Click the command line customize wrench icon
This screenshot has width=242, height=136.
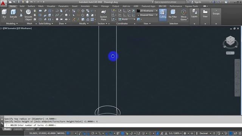tap(2, 124)
